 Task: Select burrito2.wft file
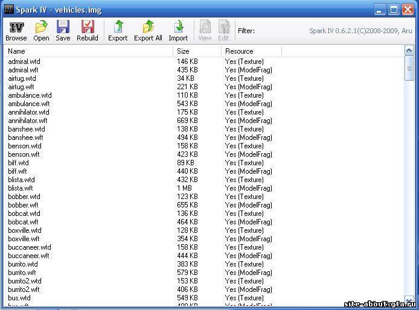point(24,289)
